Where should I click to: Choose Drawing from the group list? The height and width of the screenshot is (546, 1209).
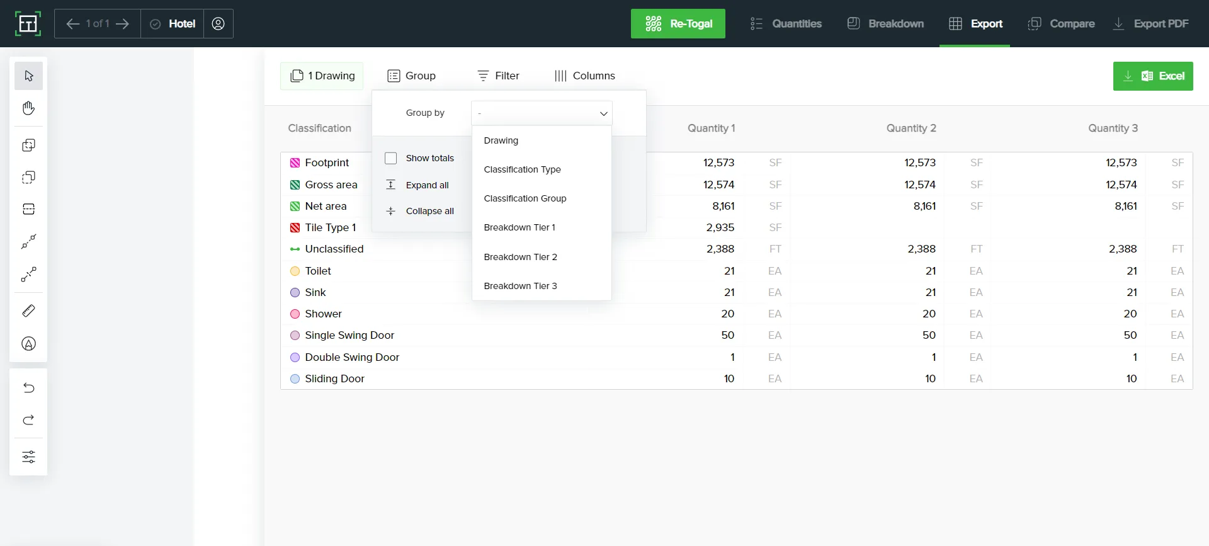click(542, 140)
